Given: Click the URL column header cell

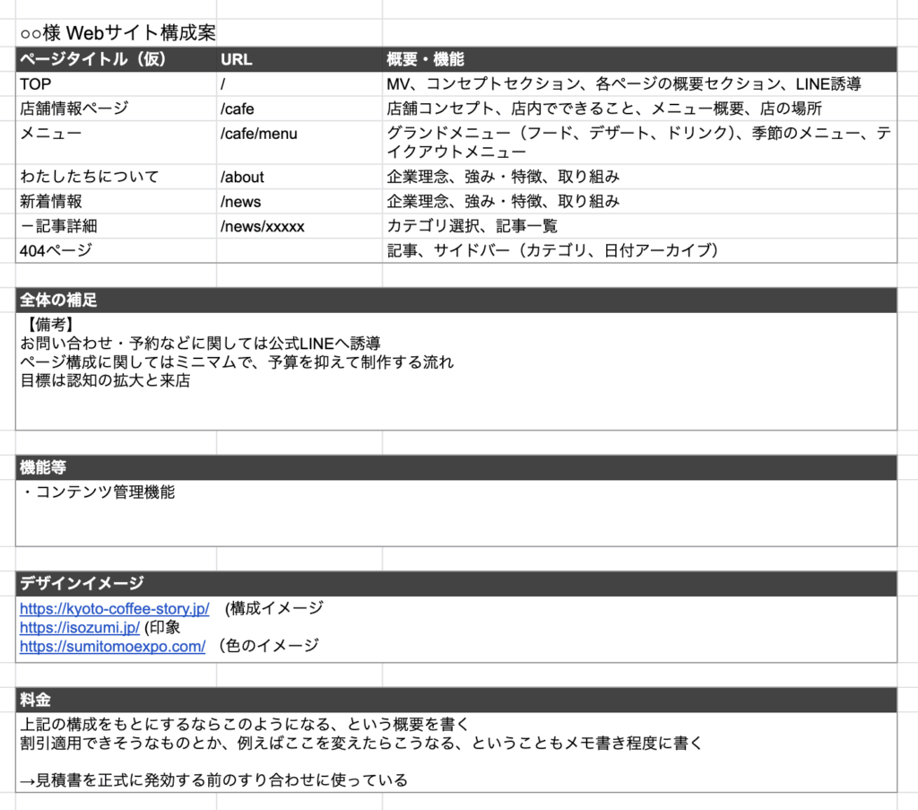Looking at the screenshot, I should click(x=237, y=60).
